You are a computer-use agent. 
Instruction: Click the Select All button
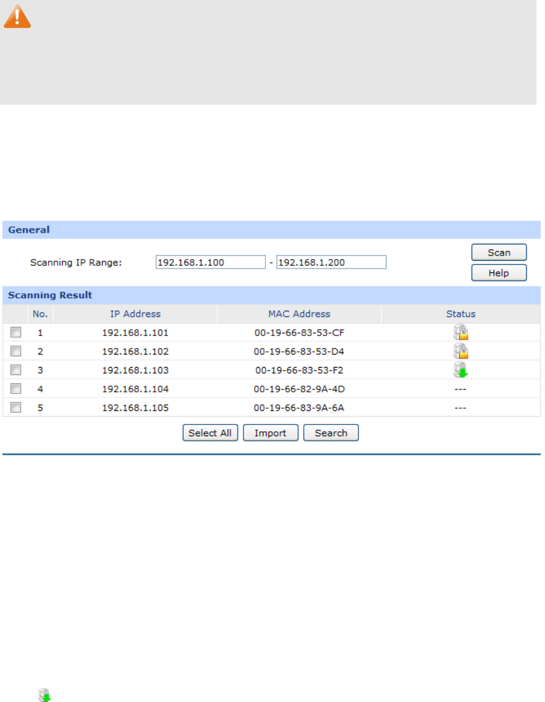[210, 433]
